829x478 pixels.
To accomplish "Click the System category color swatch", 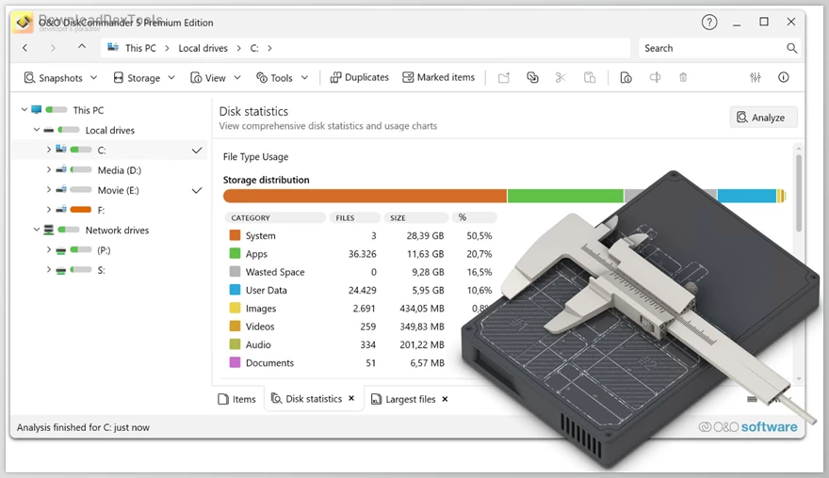I will point(235,235).
